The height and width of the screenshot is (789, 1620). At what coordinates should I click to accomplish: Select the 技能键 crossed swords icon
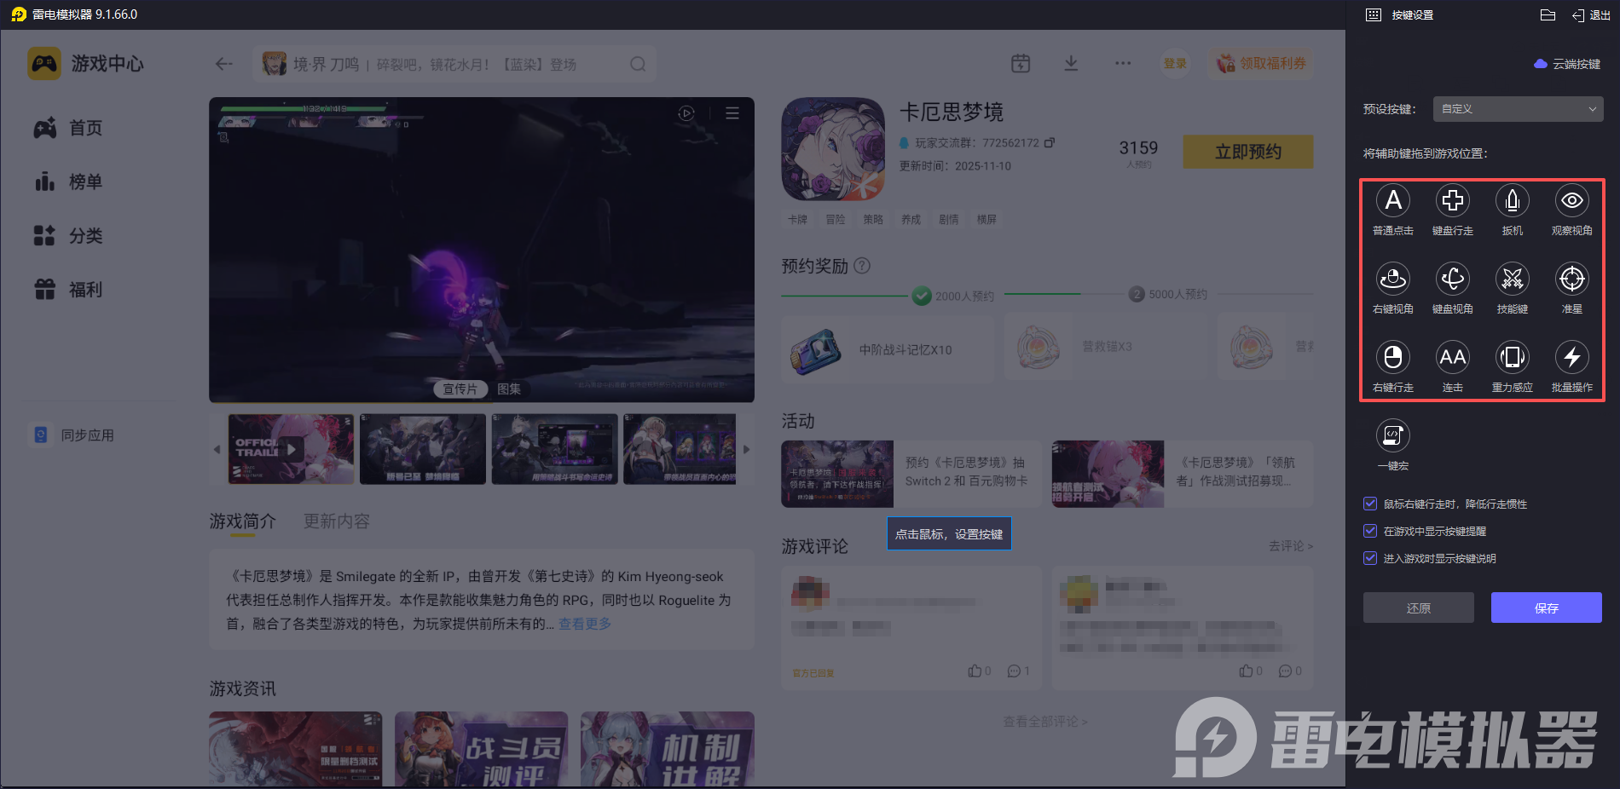click(x=1513, y=279)
